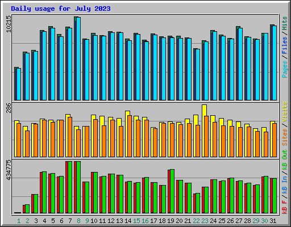Click the green kB Out bar for day 2
The image size is (291, 227).
(x=27, y=209)
